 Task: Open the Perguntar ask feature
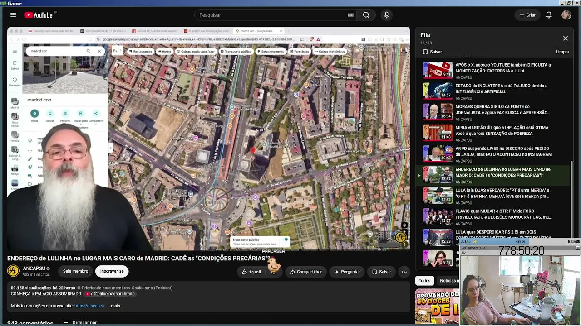(x=347, y=272)
